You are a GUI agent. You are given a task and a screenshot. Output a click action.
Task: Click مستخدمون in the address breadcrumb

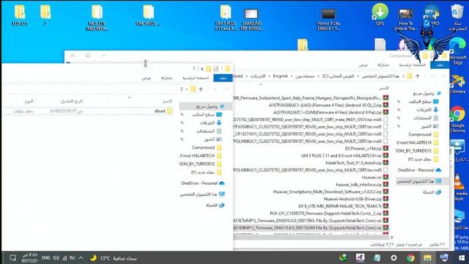(x=305, y=76)
